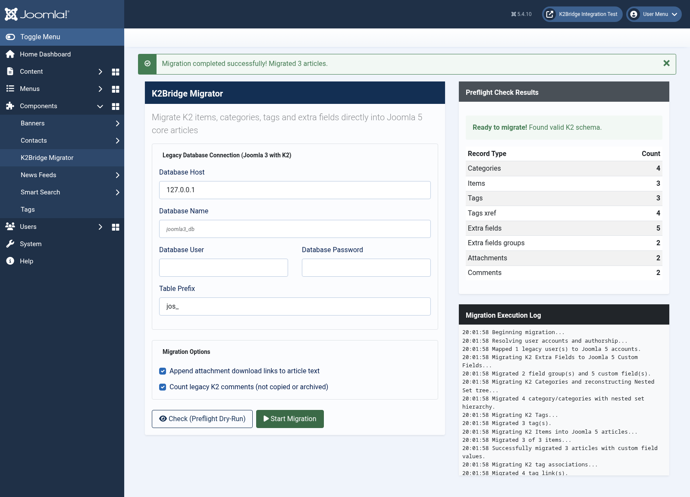Click the Content file icon

pos(10,71)
